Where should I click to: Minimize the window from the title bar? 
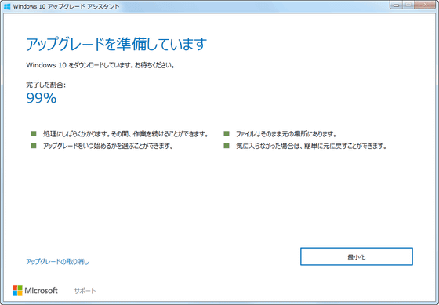pyautogui.click(x=396, y=5)
